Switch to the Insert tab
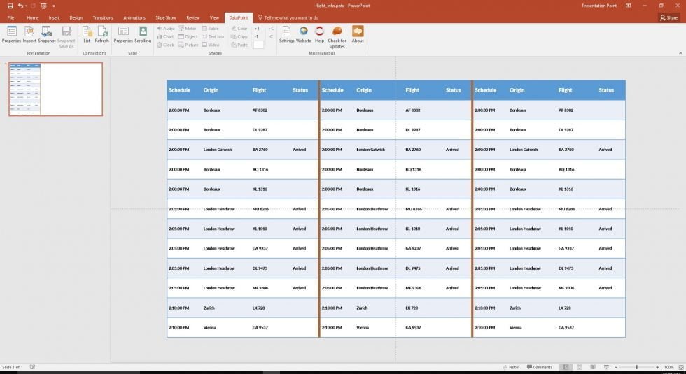 (54, 18)
